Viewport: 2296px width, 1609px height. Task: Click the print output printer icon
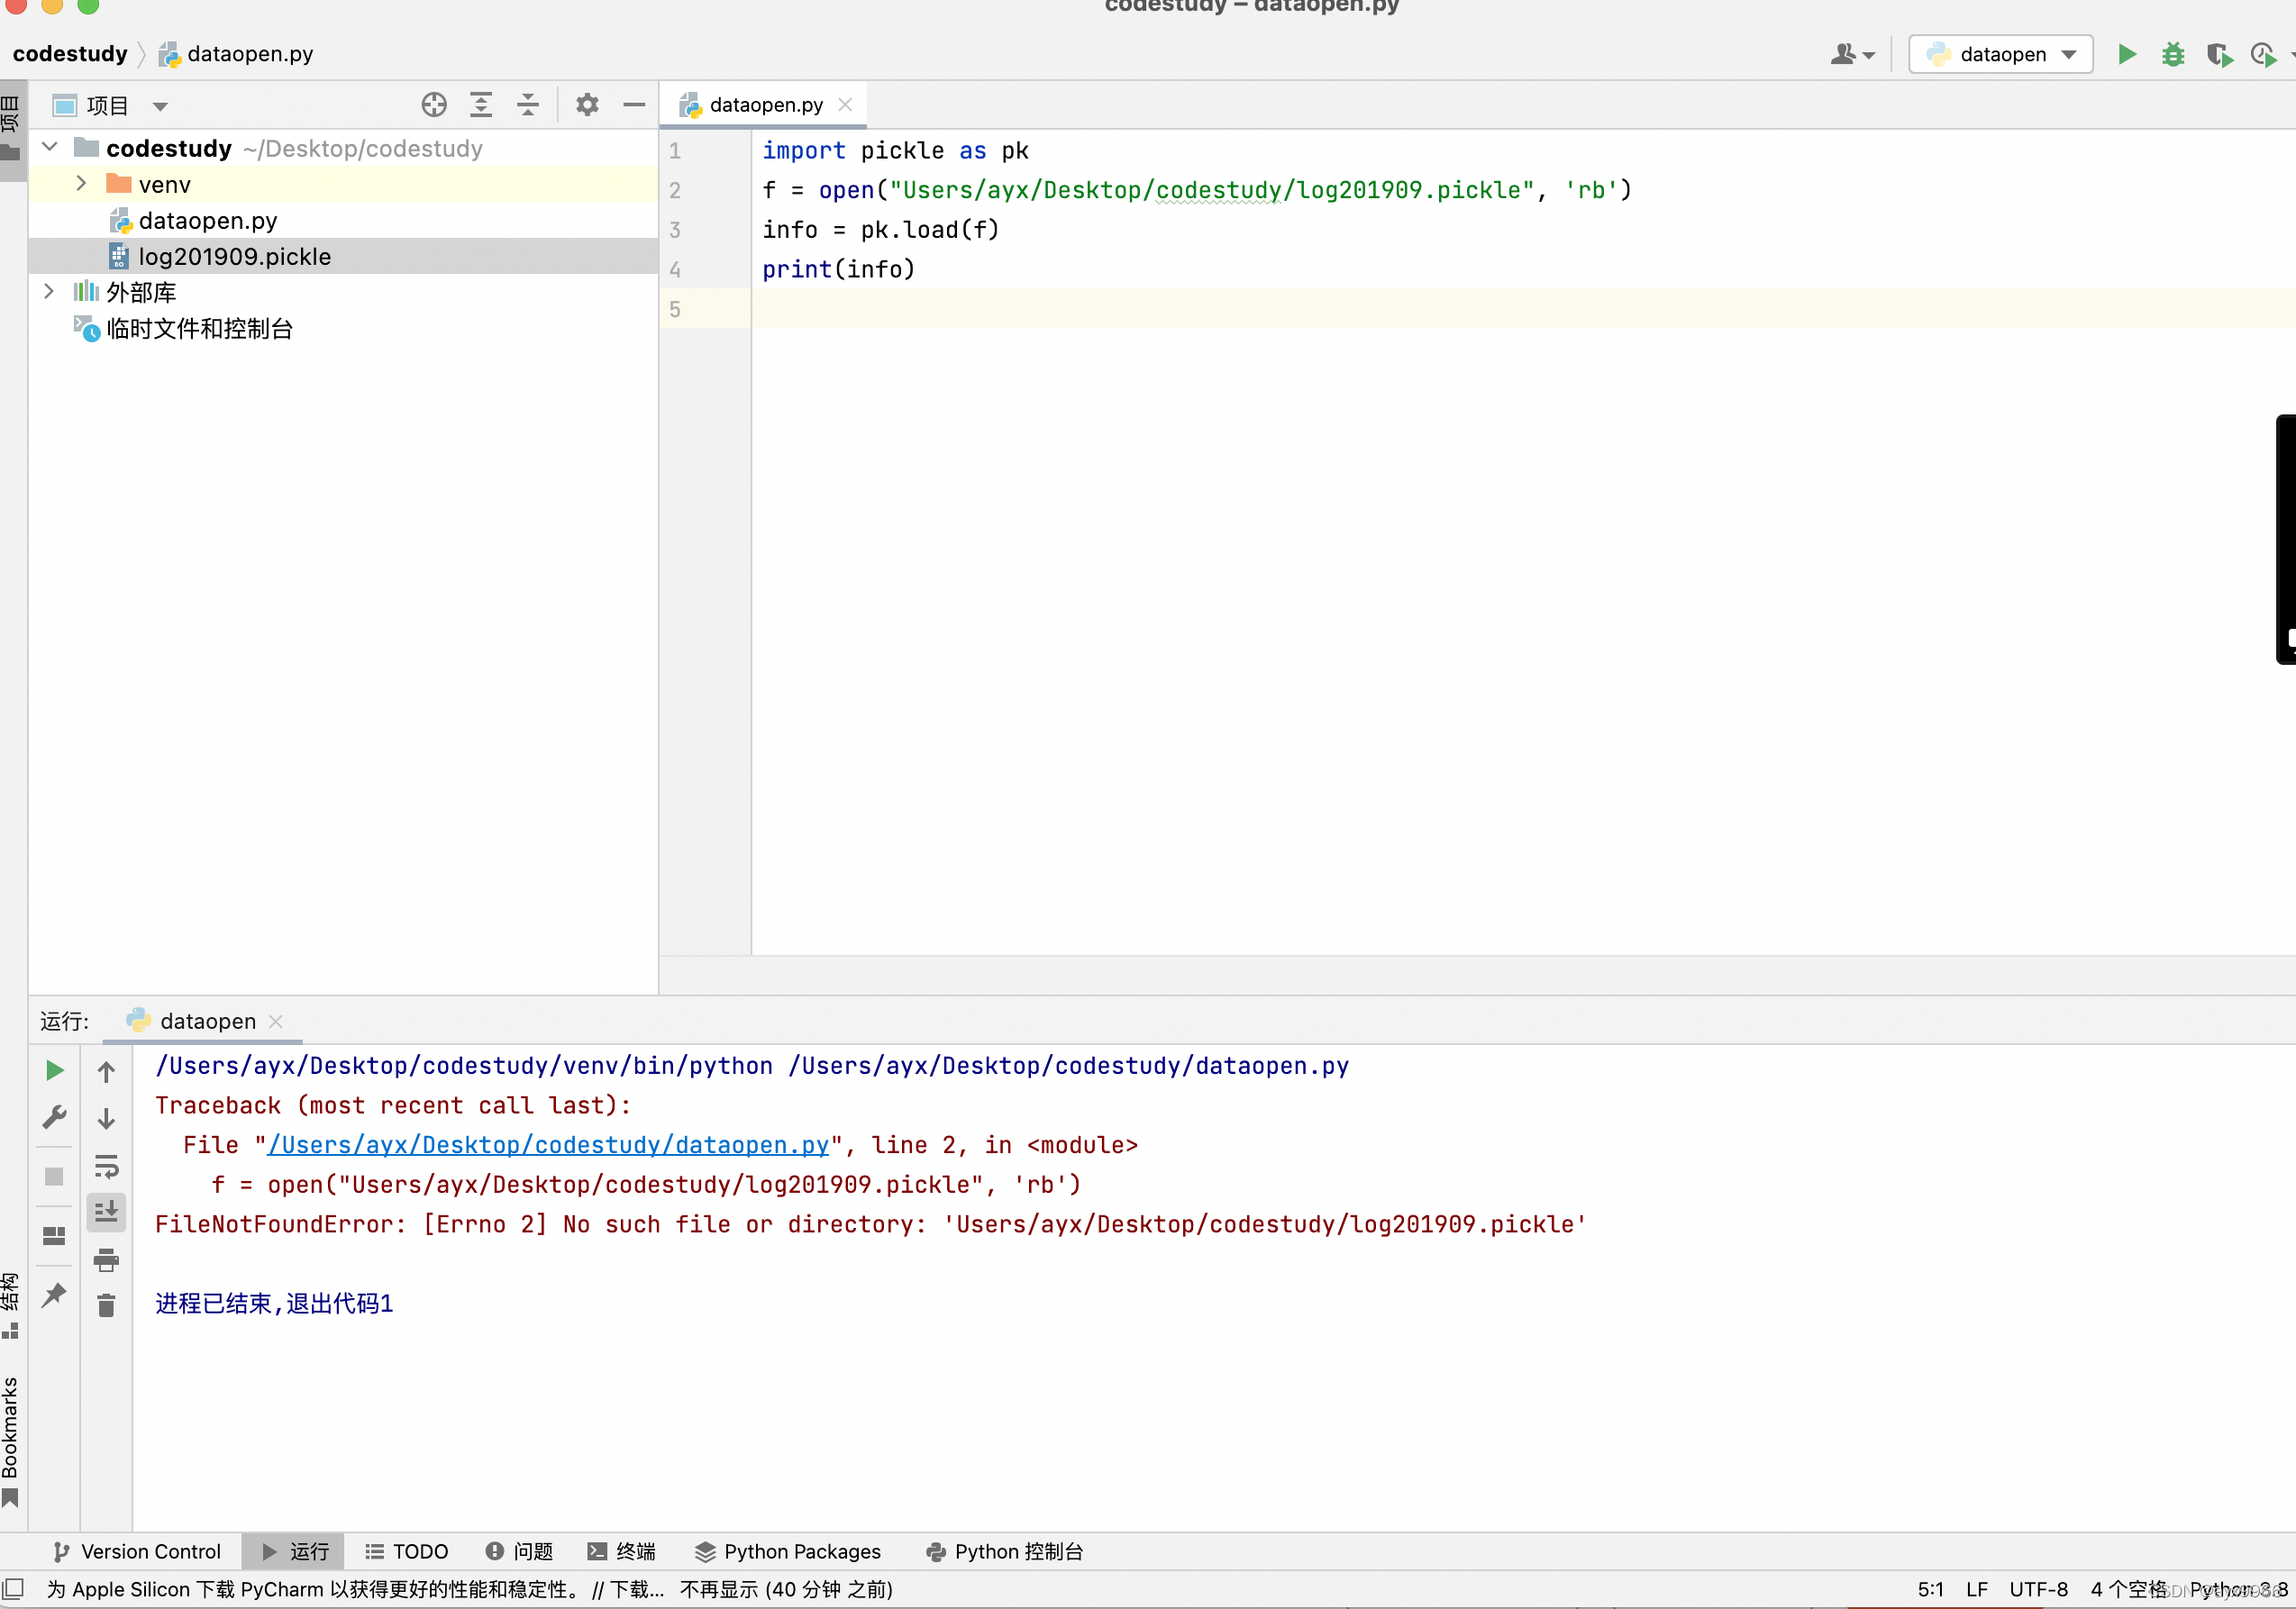tap(106, 1260)
